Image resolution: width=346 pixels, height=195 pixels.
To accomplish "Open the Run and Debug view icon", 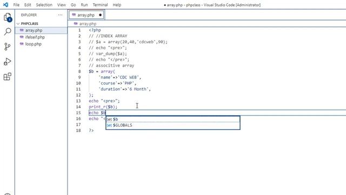I will click(7, 62).
